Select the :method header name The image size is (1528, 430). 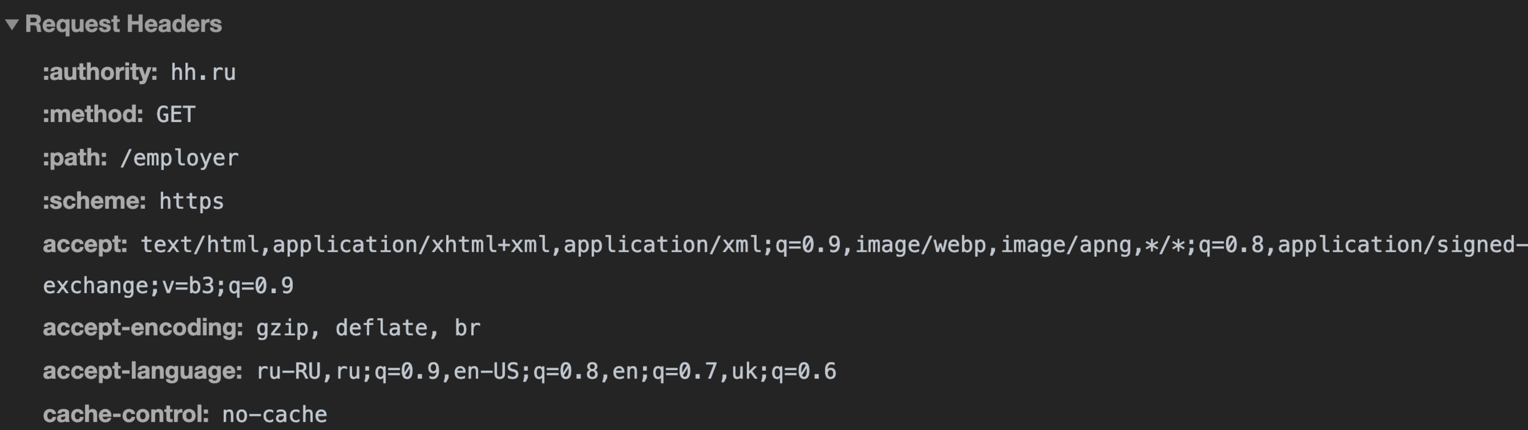[x=93, y=114]
